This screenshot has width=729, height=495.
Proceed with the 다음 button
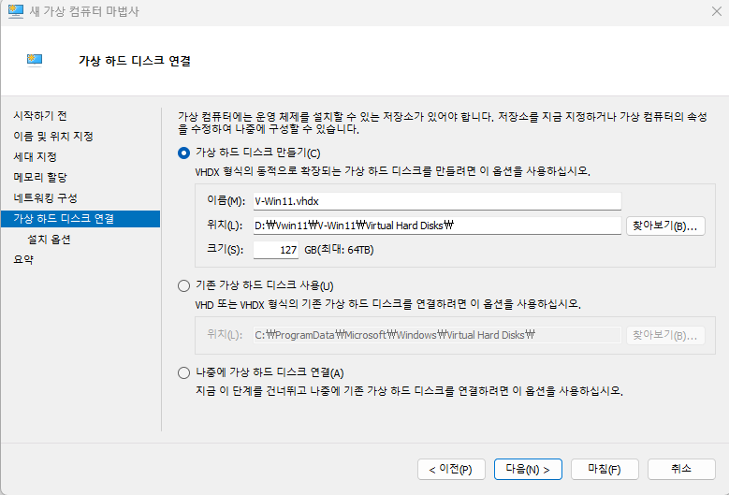click(528, 469)
